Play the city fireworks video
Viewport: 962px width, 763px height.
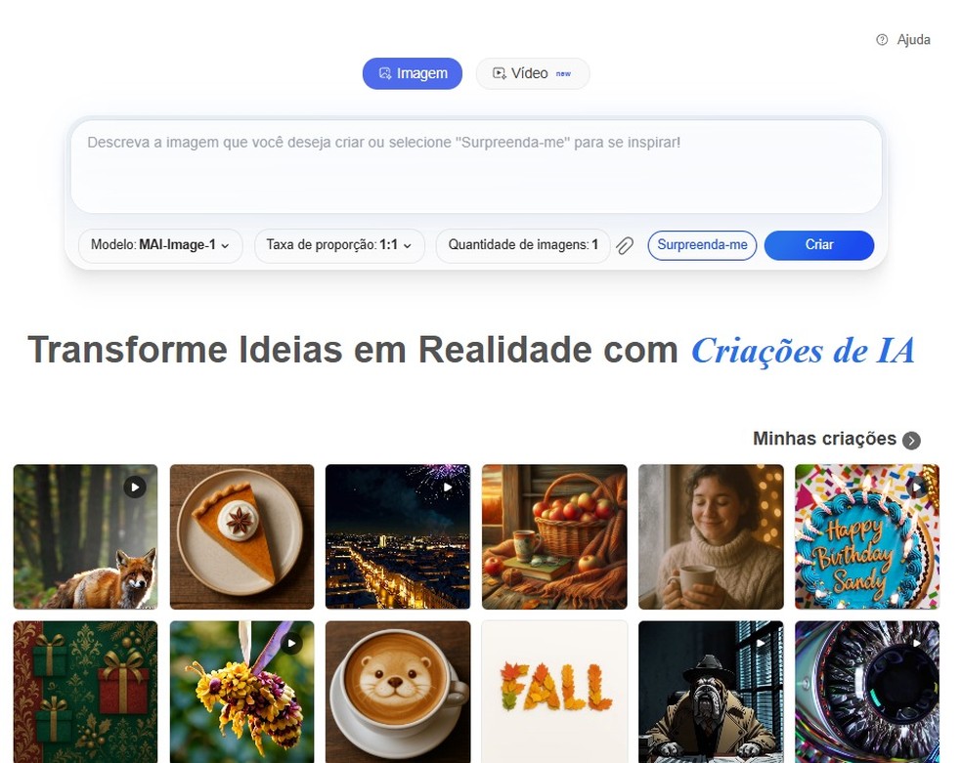449,487
